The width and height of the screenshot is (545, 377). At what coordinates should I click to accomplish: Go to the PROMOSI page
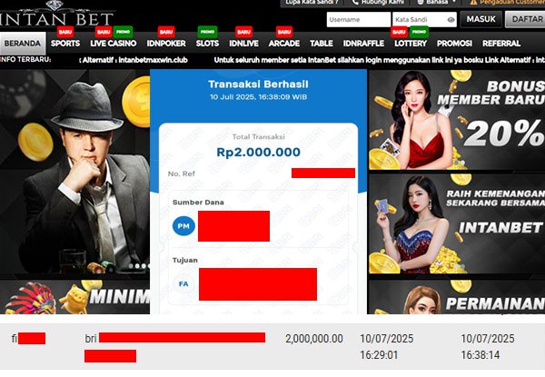[454, 44]
